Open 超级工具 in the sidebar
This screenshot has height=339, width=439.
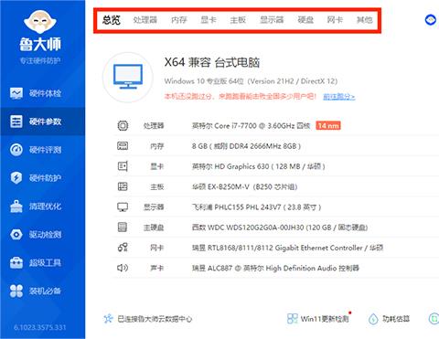point(42,262)
